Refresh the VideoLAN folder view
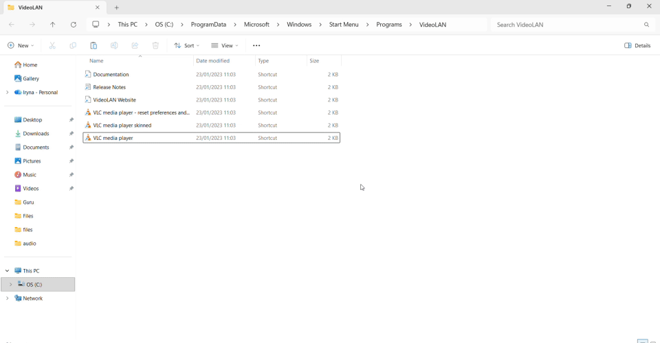Screen dimensions: 660x343 74,25
